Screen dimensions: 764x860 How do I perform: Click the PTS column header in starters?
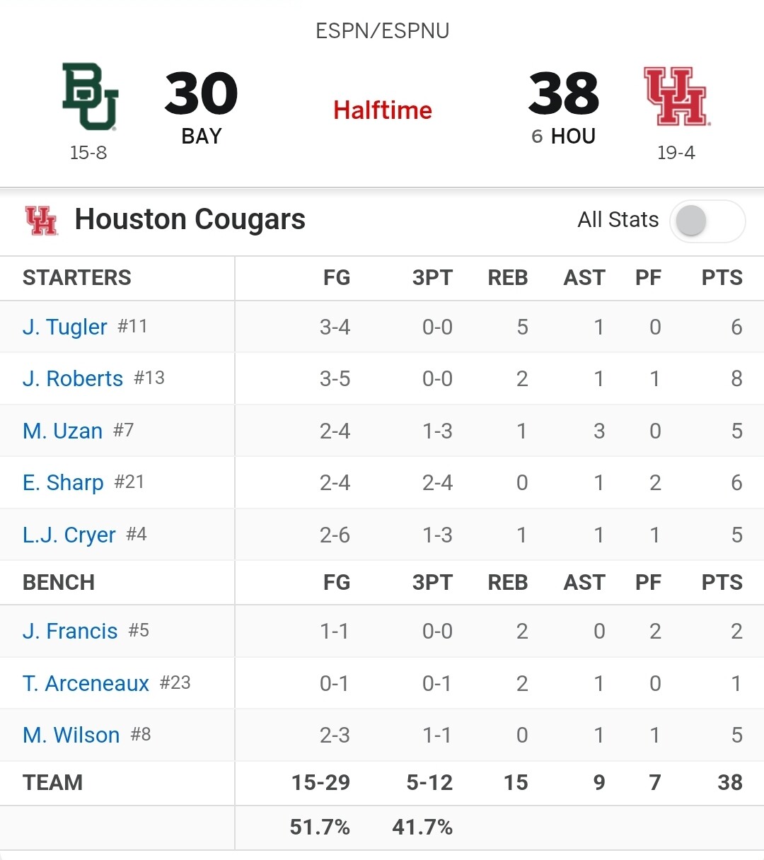click(722, 278)
